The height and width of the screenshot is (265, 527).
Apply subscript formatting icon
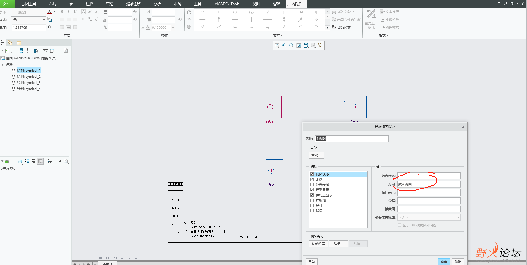(x=97, y=12)
